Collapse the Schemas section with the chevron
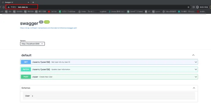Screen dimensions: 211x105 [x=194, y=88]
